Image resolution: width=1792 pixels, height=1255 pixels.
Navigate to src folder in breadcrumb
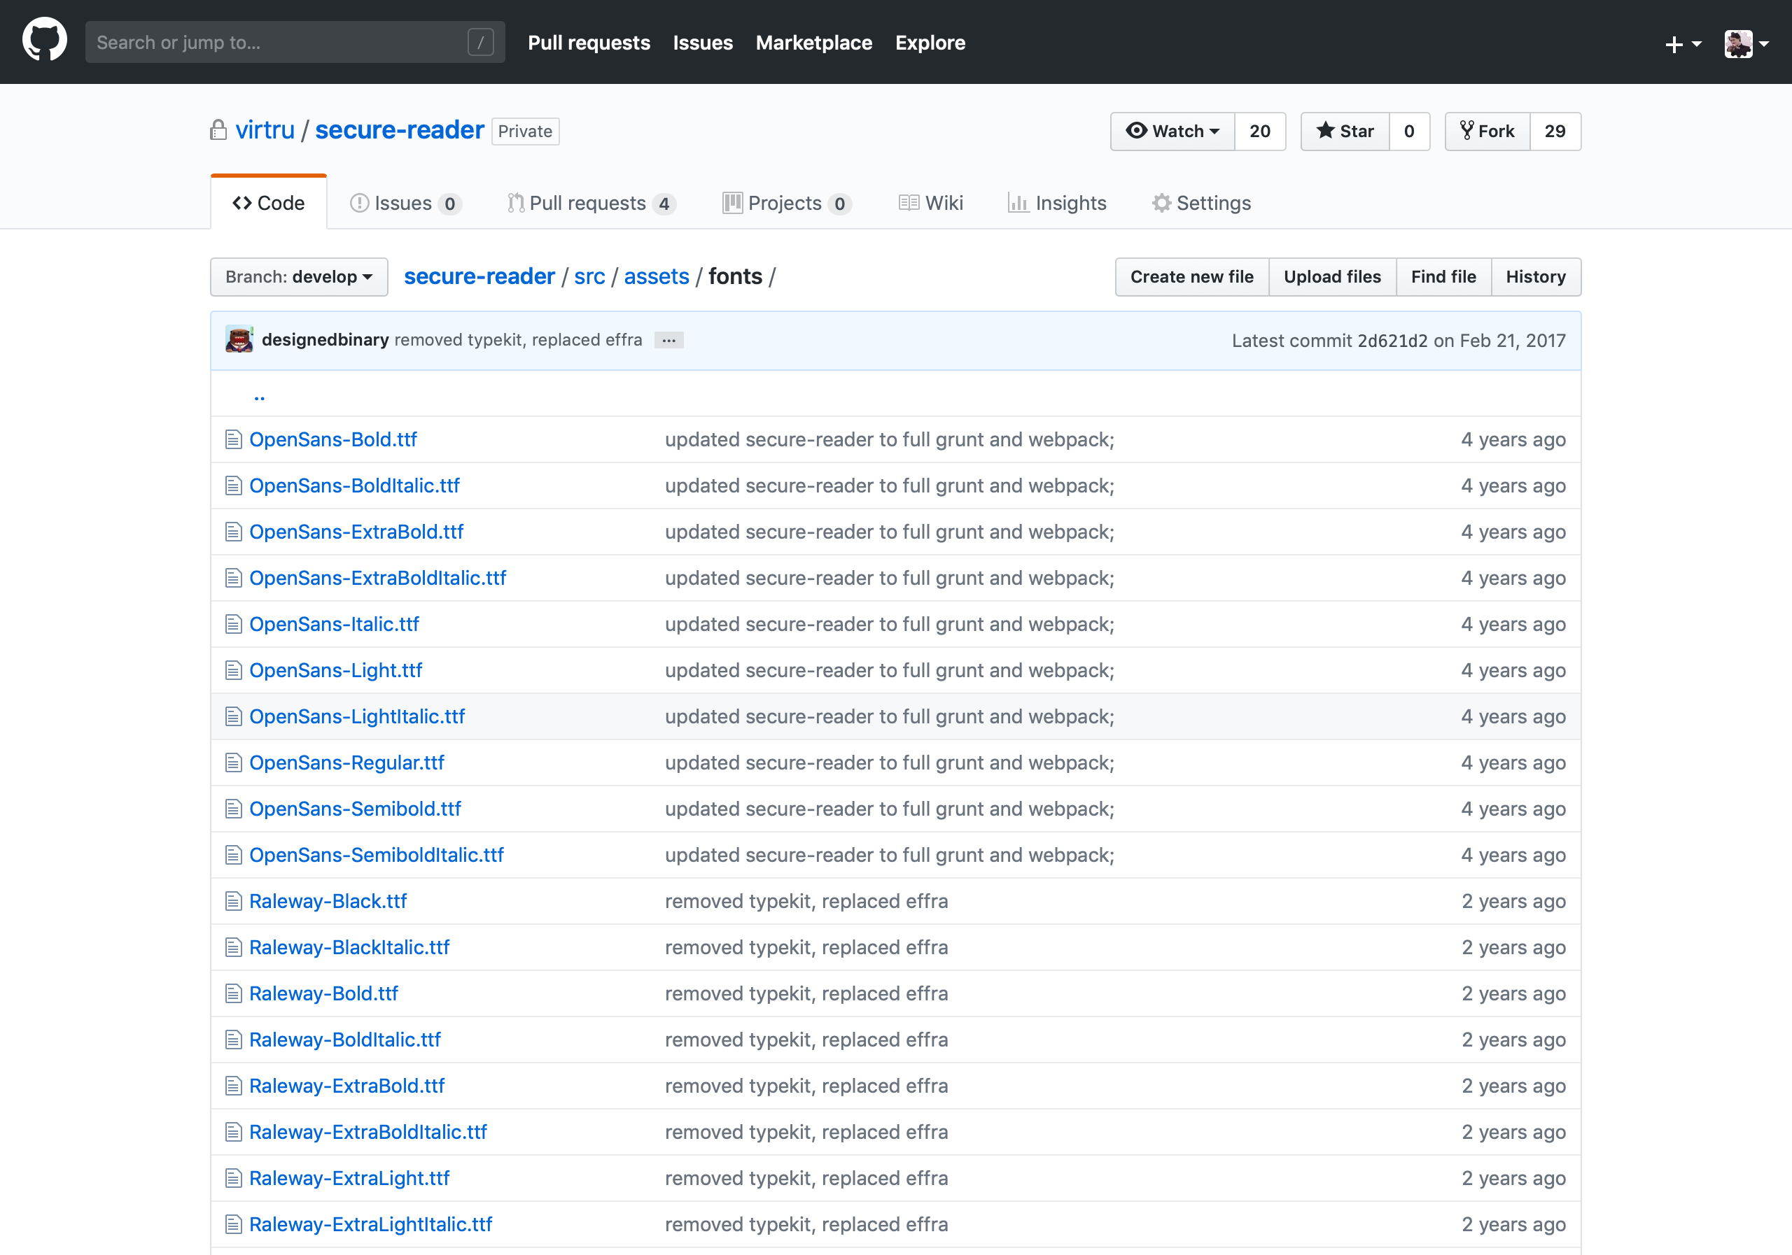(589, 276)
